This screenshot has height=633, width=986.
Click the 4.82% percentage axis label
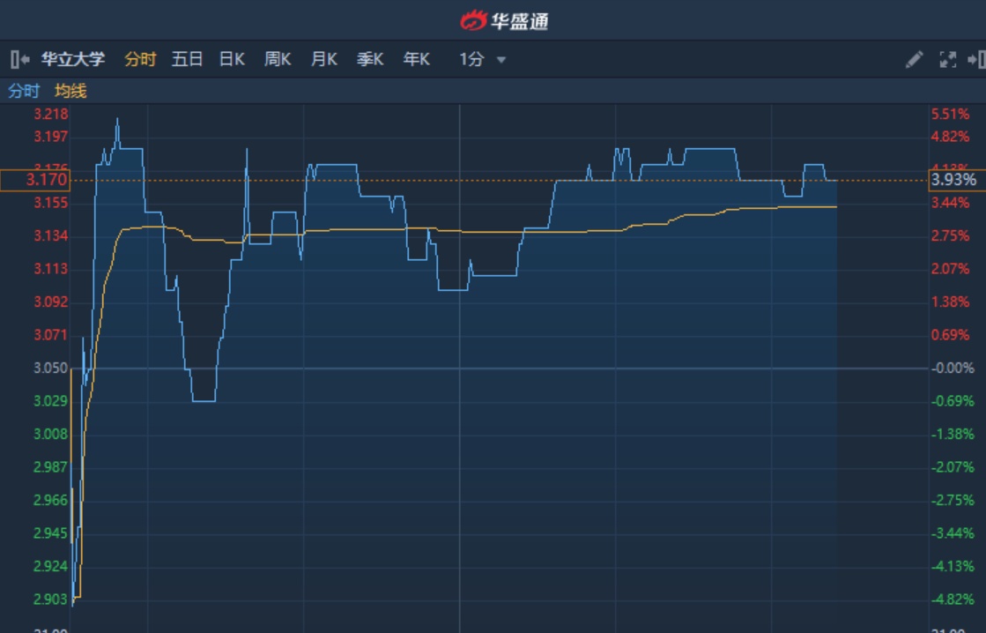[x=950, y=137]
